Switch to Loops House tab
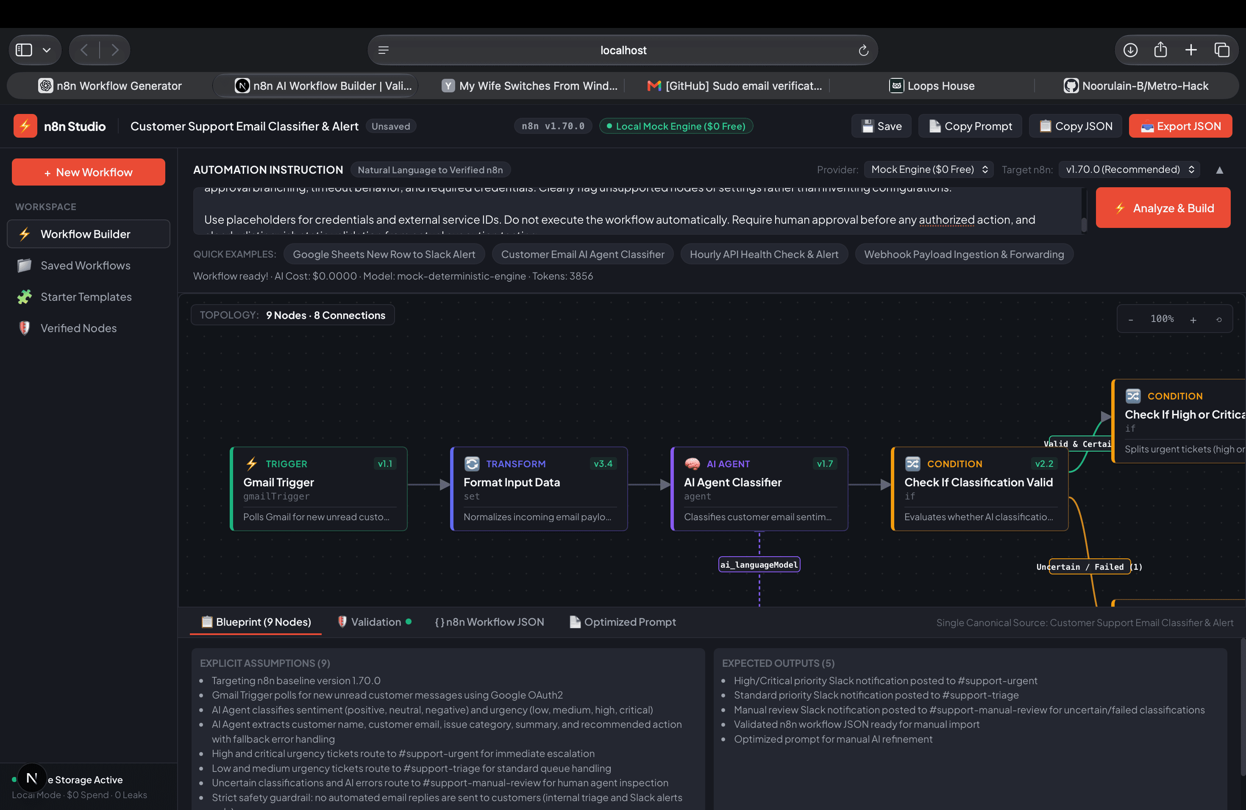The image size is (1246, 810). [x=932, y=86]
